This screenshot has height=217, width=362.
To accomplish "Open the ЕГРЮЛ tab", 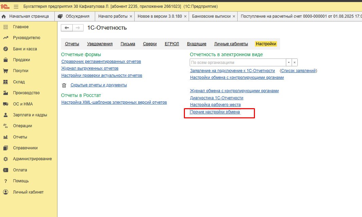I will 172,44.
